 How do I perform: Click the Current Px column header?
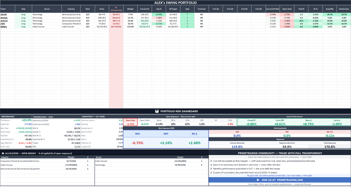coord(145,9)
